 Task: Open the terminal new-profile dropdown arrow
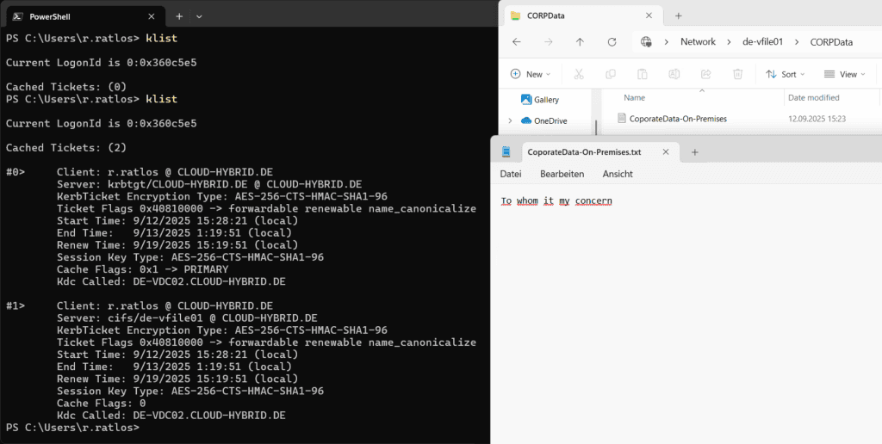tap(199, 15)
